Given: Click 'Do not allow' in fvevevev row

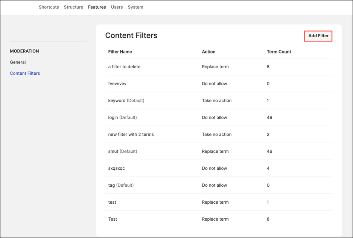Looking at the screenshot, I should (x=215, y=84).
